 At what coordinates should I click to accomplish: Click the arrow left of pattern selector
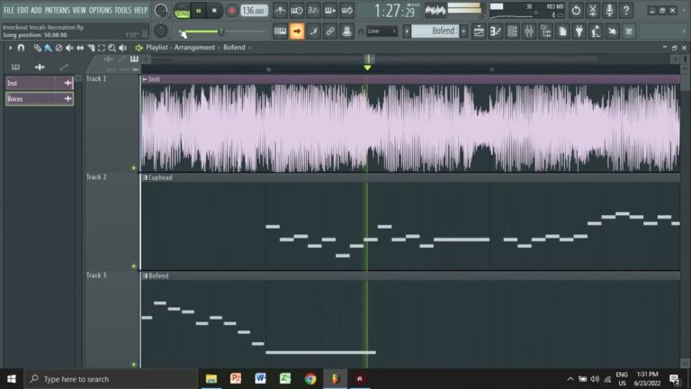tap(407, 32)
